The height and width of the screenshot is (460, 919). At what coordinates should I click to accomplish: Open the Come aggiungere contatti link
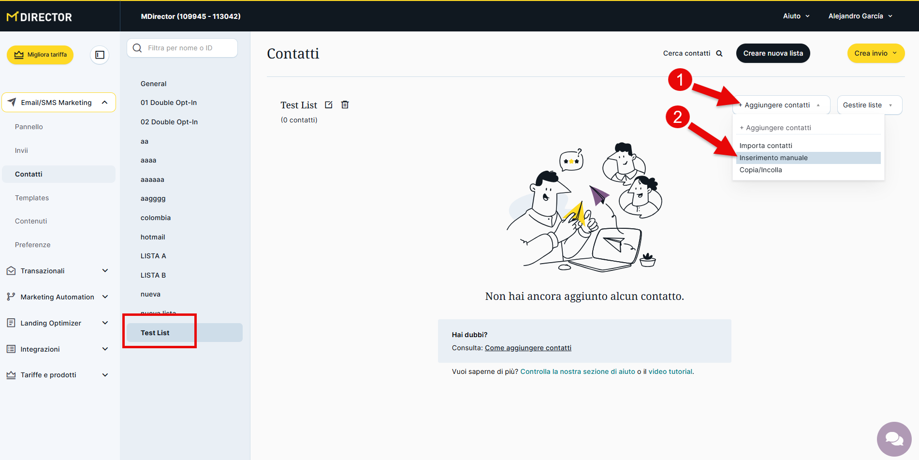[x=528, y=348]
